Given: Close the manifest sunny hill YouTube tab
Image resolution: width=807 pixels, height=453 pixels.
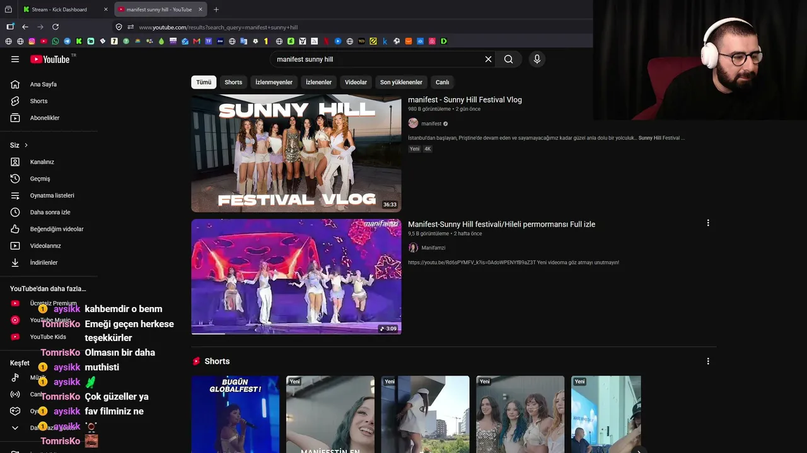Looking at the screenshot, I should [200, 9].
